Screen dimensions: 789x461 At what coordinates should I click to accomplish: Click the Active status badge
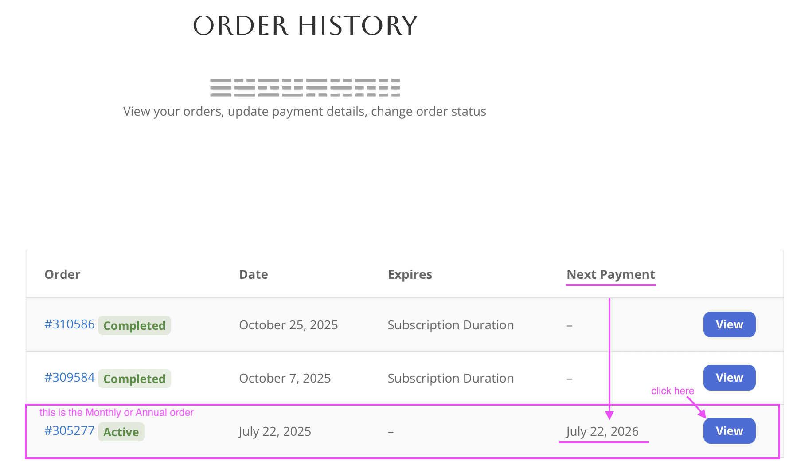point(121,432)
